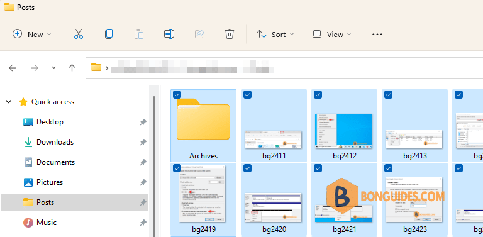Click the bg2413 file name
The width and height of the screenshot is (483, 237).
415,156
